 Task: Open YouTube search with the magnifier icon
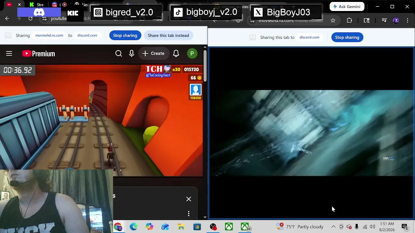[119, 53]
